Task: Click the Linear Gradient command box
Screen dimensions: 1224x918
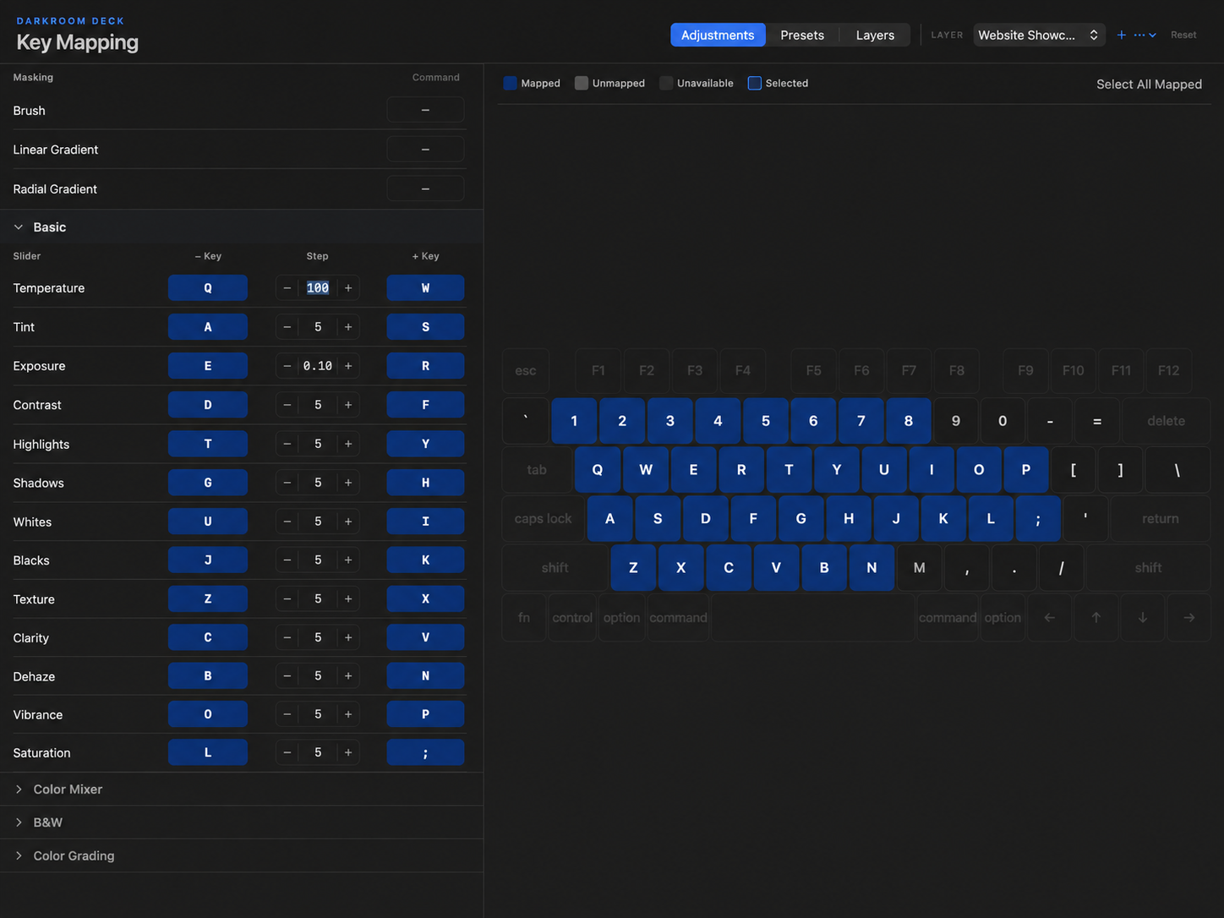Action: 425,150
